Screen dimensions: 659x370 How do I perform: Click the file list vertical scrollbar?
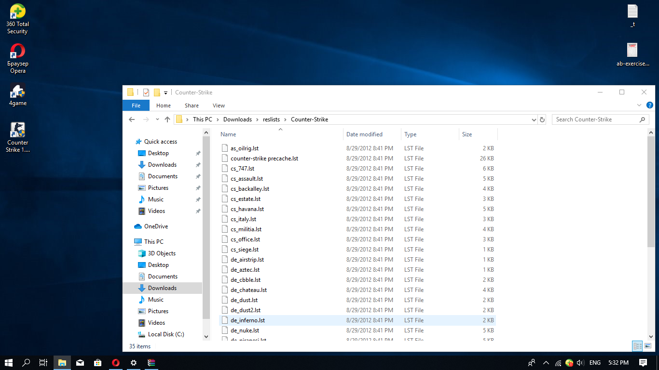pos(651,193)
